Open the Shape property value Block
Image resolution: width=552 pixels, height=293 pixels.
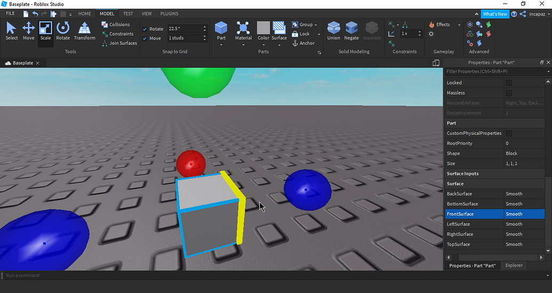[524, 153]
